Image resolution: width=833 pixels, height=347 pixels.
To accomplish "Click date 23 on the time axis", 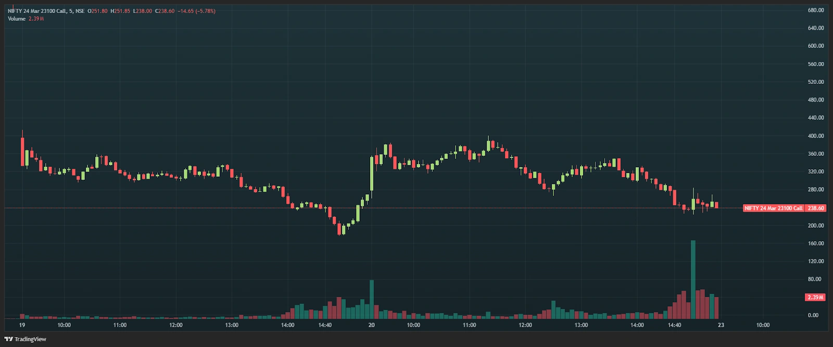I will click(x=721, y=325).
